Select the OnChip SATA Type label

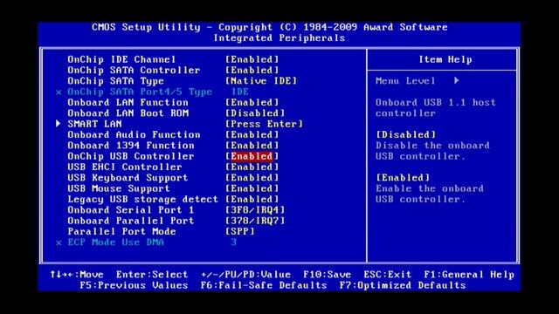(115, 81)
